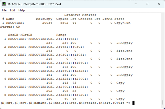This screenshot has width=165, height=109.
Task: Close the DATAMOVE terminal window
Action: (159, 4)
